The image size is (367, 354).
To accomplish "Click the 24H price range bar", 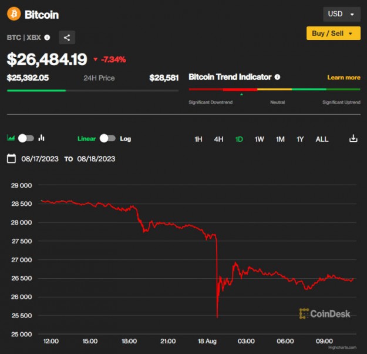I will (x=92, y=91).
